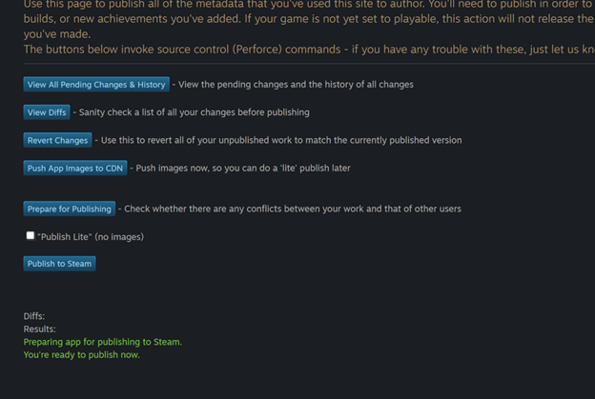Click the "Diffs:" label
The image size is (595, 399).
[34, 316]
